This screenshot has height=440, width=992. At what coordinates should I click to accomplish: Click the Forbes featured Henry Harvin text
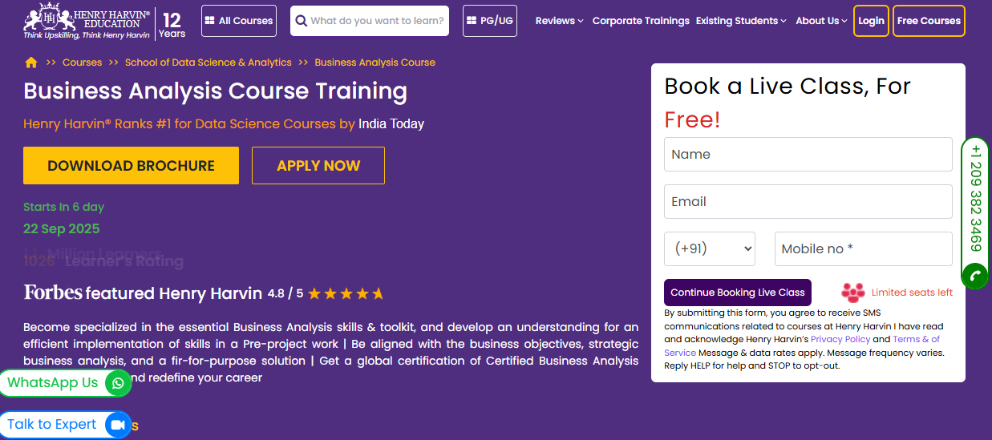(143, 293)
